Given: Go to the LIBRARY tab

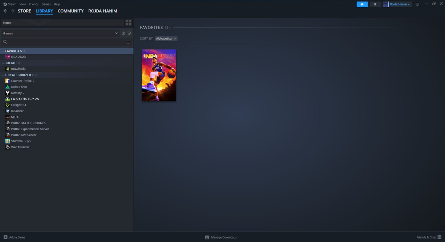Looking at the screenshot, I should [x=44, y=11].
